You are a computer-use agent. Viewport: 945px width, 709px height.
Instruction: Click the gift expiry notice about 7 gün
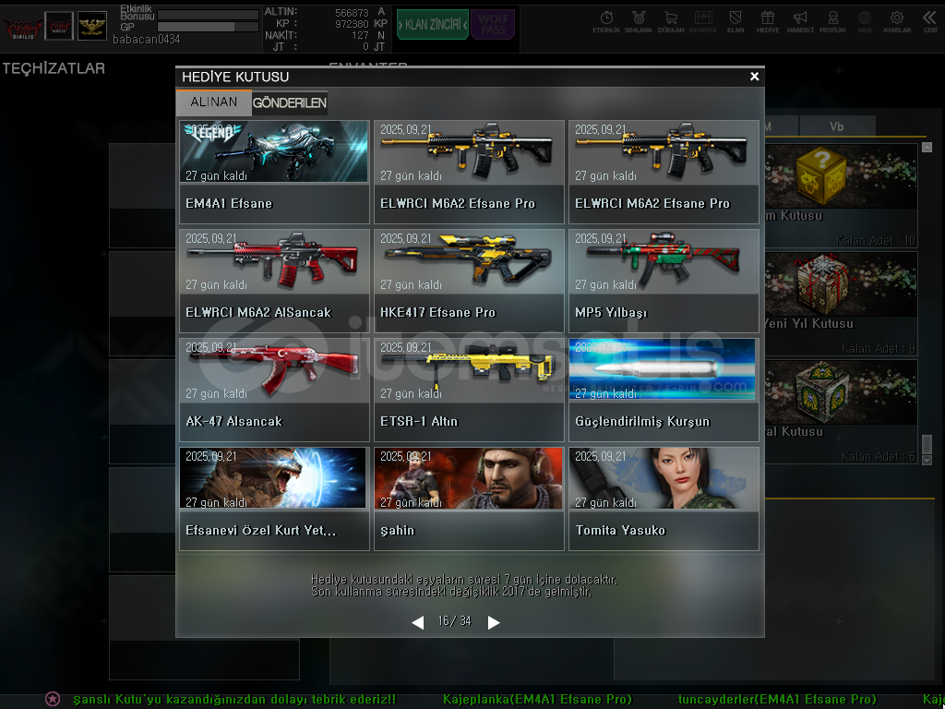click(x=464, y=585)
